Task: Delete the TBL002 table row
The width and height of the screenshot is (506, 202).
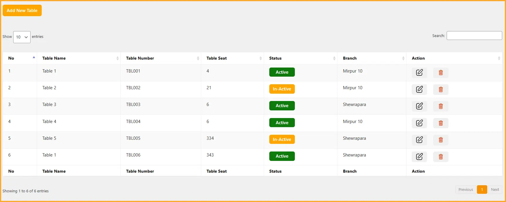Action: click(441, 89)
